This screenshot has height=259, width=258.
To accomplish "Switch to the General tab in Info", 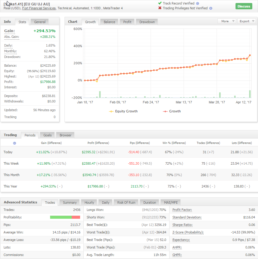I will [x=40, y=22].
